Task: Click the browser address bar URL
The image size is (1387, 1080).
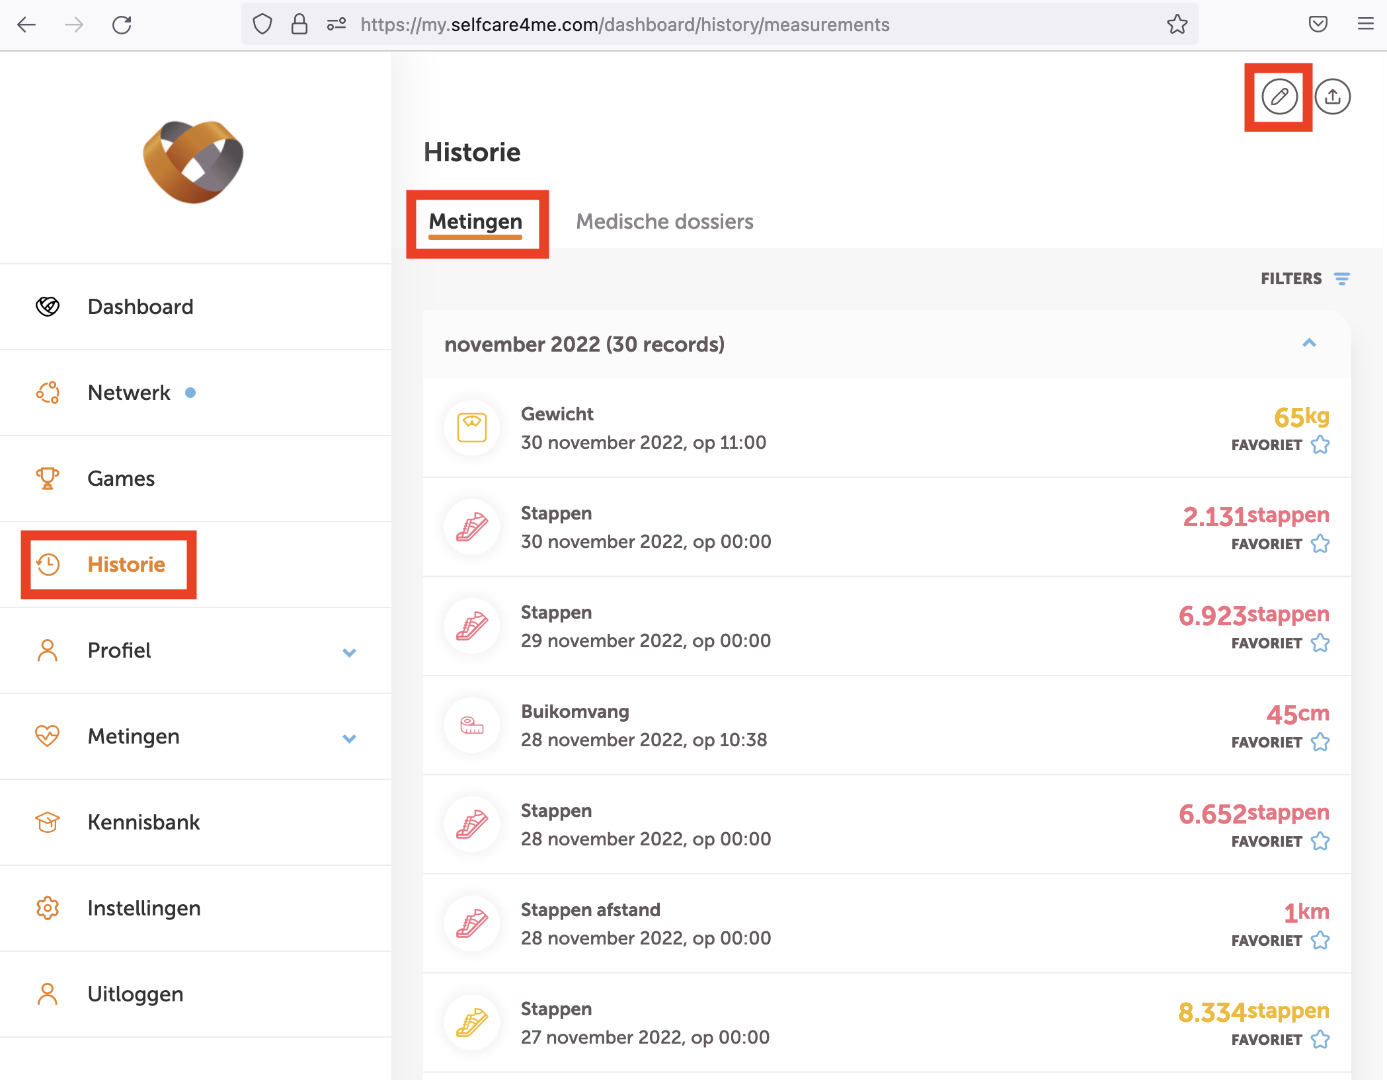Action: point(624,25)
